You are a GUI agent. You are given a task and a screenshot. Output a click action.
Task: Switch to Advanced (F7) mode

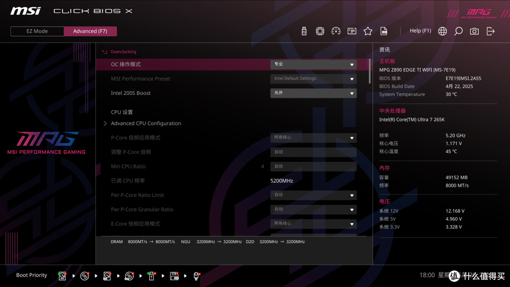90,31
